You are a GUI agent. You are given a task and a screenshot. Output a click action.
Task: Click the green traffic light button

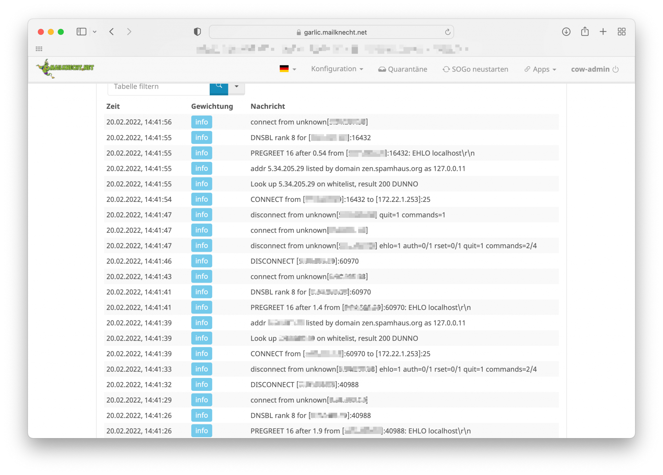(61, 32)
